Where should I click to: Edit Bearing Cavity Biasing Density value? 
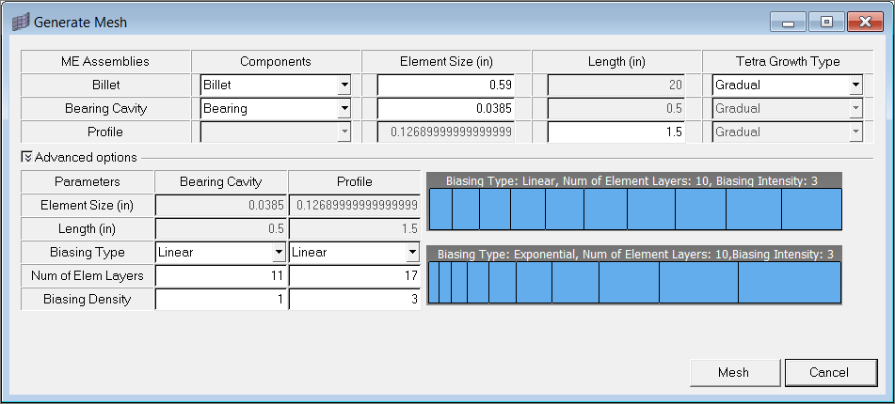(x=221, y=300)
